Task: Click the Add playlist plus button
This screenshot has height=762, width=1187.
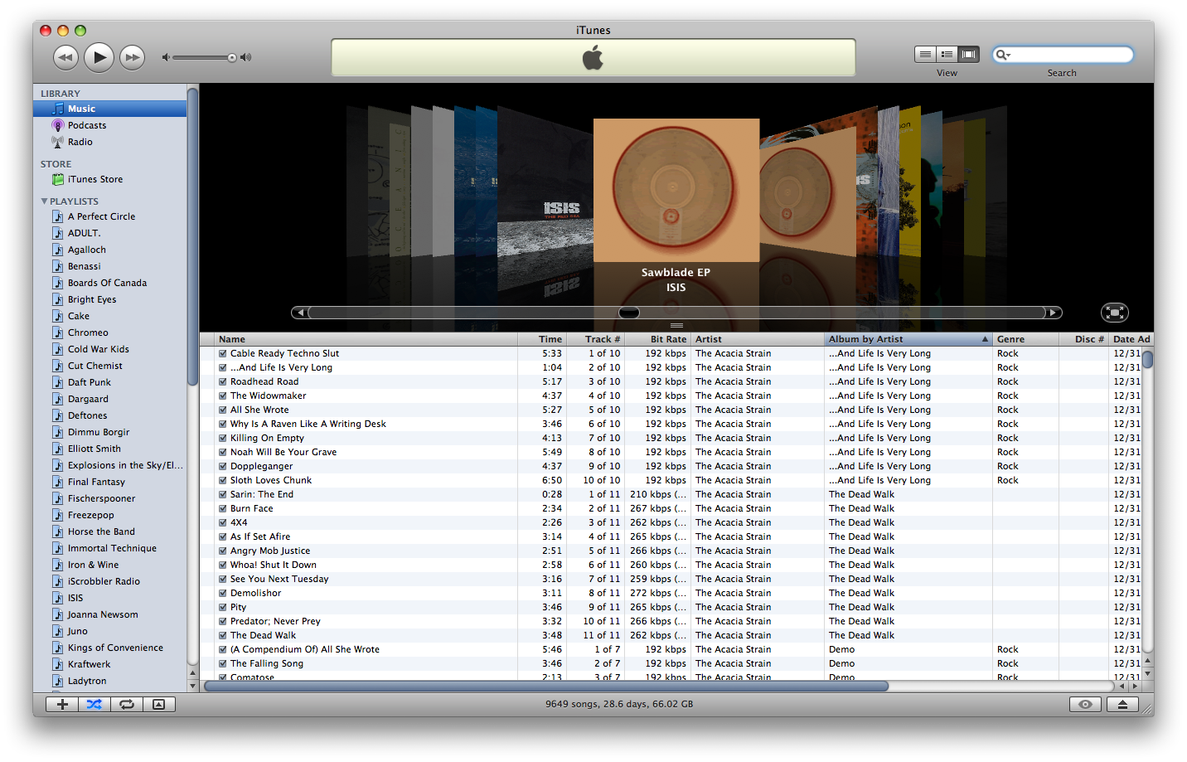Action: click(62, 704)
